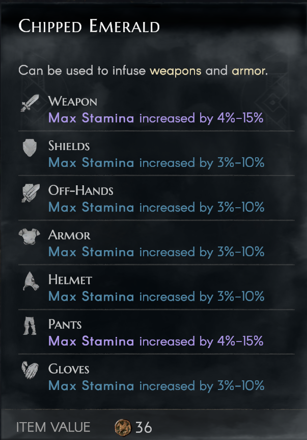Select the Shields slot heading

[69, 146]
